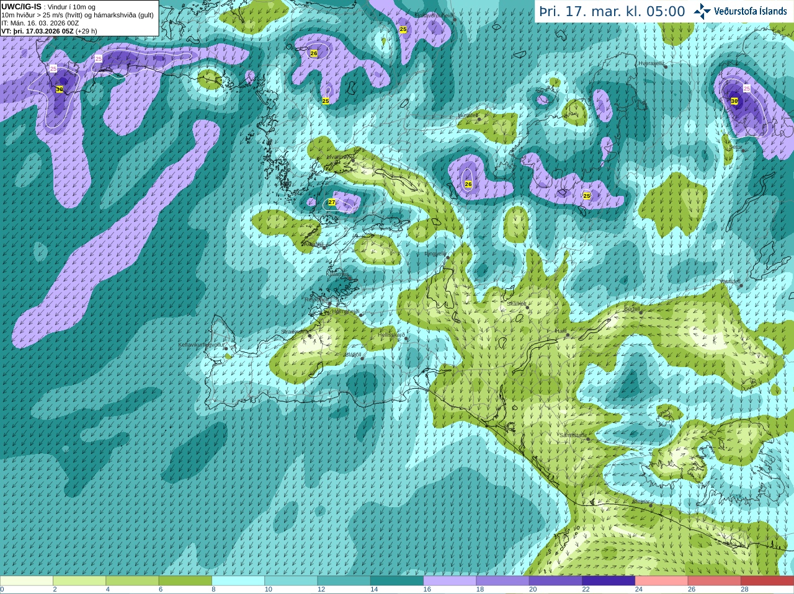The image size is (794, 594).
Task: Click legend tick value 24
Action: [639, 590]
